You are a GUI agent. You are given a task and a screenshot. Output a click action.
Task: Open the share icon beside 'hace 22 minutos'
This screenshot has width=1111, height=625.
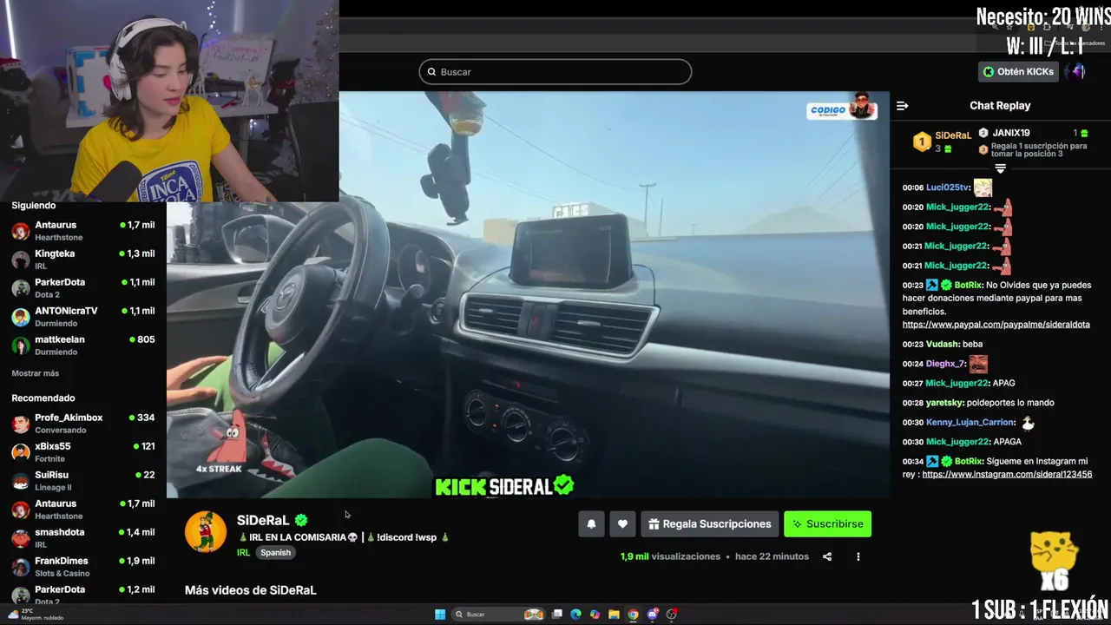pos(827,556)
